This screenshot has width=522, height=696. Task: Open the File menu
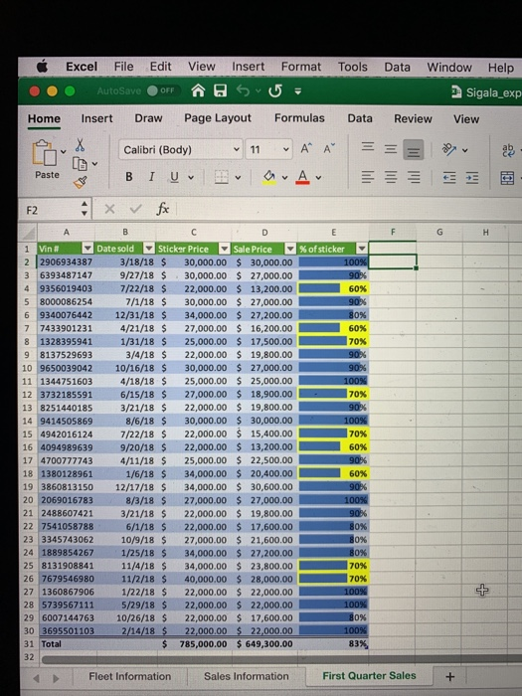point(123,67)
